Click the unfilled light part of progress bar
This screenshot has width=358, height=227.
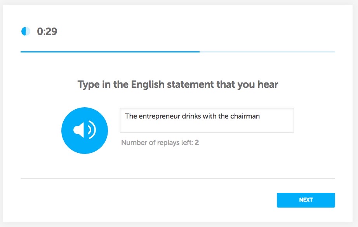coord(267,52)
